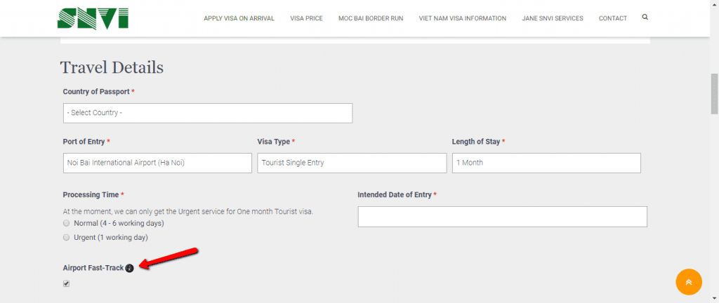Expand the Visa Type dropdown
The width and height of the screenshot is (719, 303).
(352, 163)
